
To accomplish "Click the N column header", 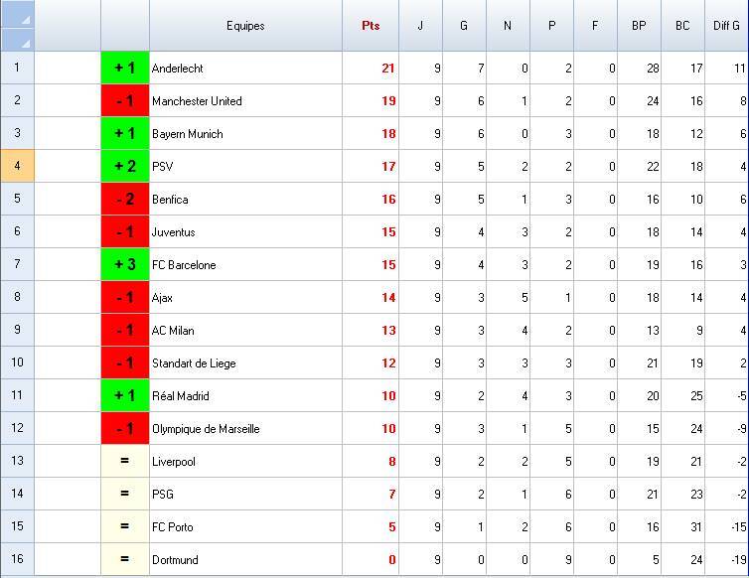I will coord(508,26).
